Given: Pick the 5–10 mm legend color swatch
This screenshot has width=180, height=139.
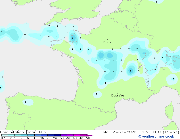Looking at the screenshot, I should coord(31,135).
